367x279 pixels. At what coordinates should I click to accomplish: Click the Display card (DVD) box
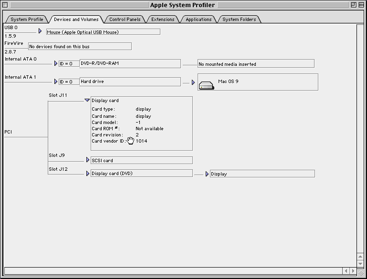pos(142,173)
